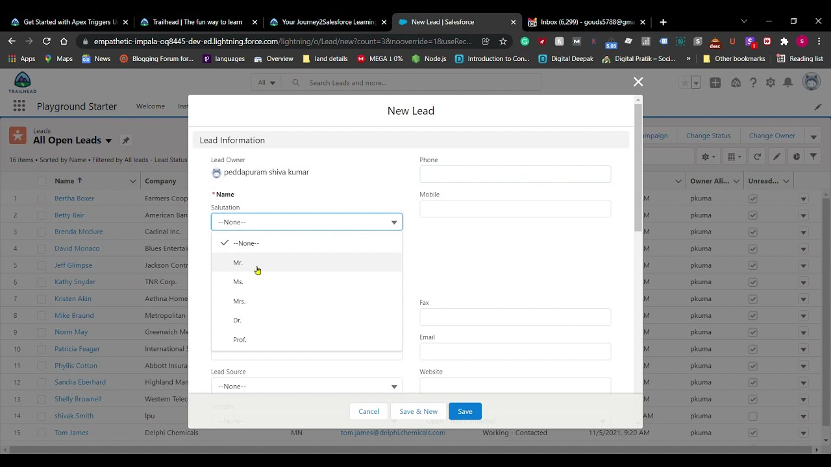The image size is (831, 467).
Task: Open the Notifications bell icon
Action: click(x=788, y=83)
